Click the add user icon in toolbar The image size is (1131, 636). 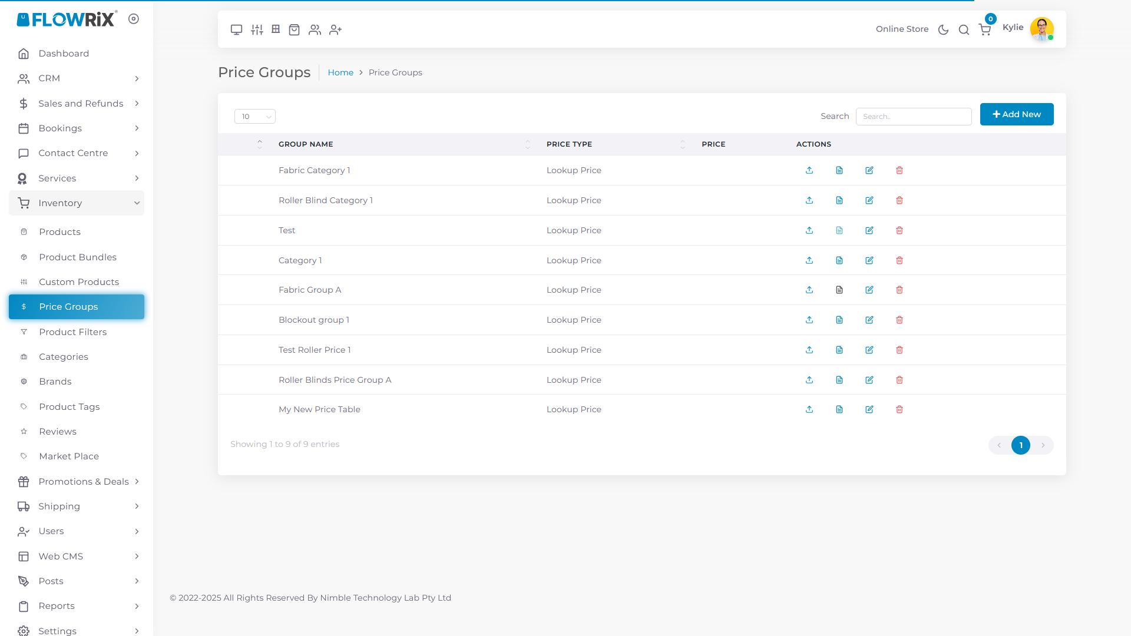336,29
